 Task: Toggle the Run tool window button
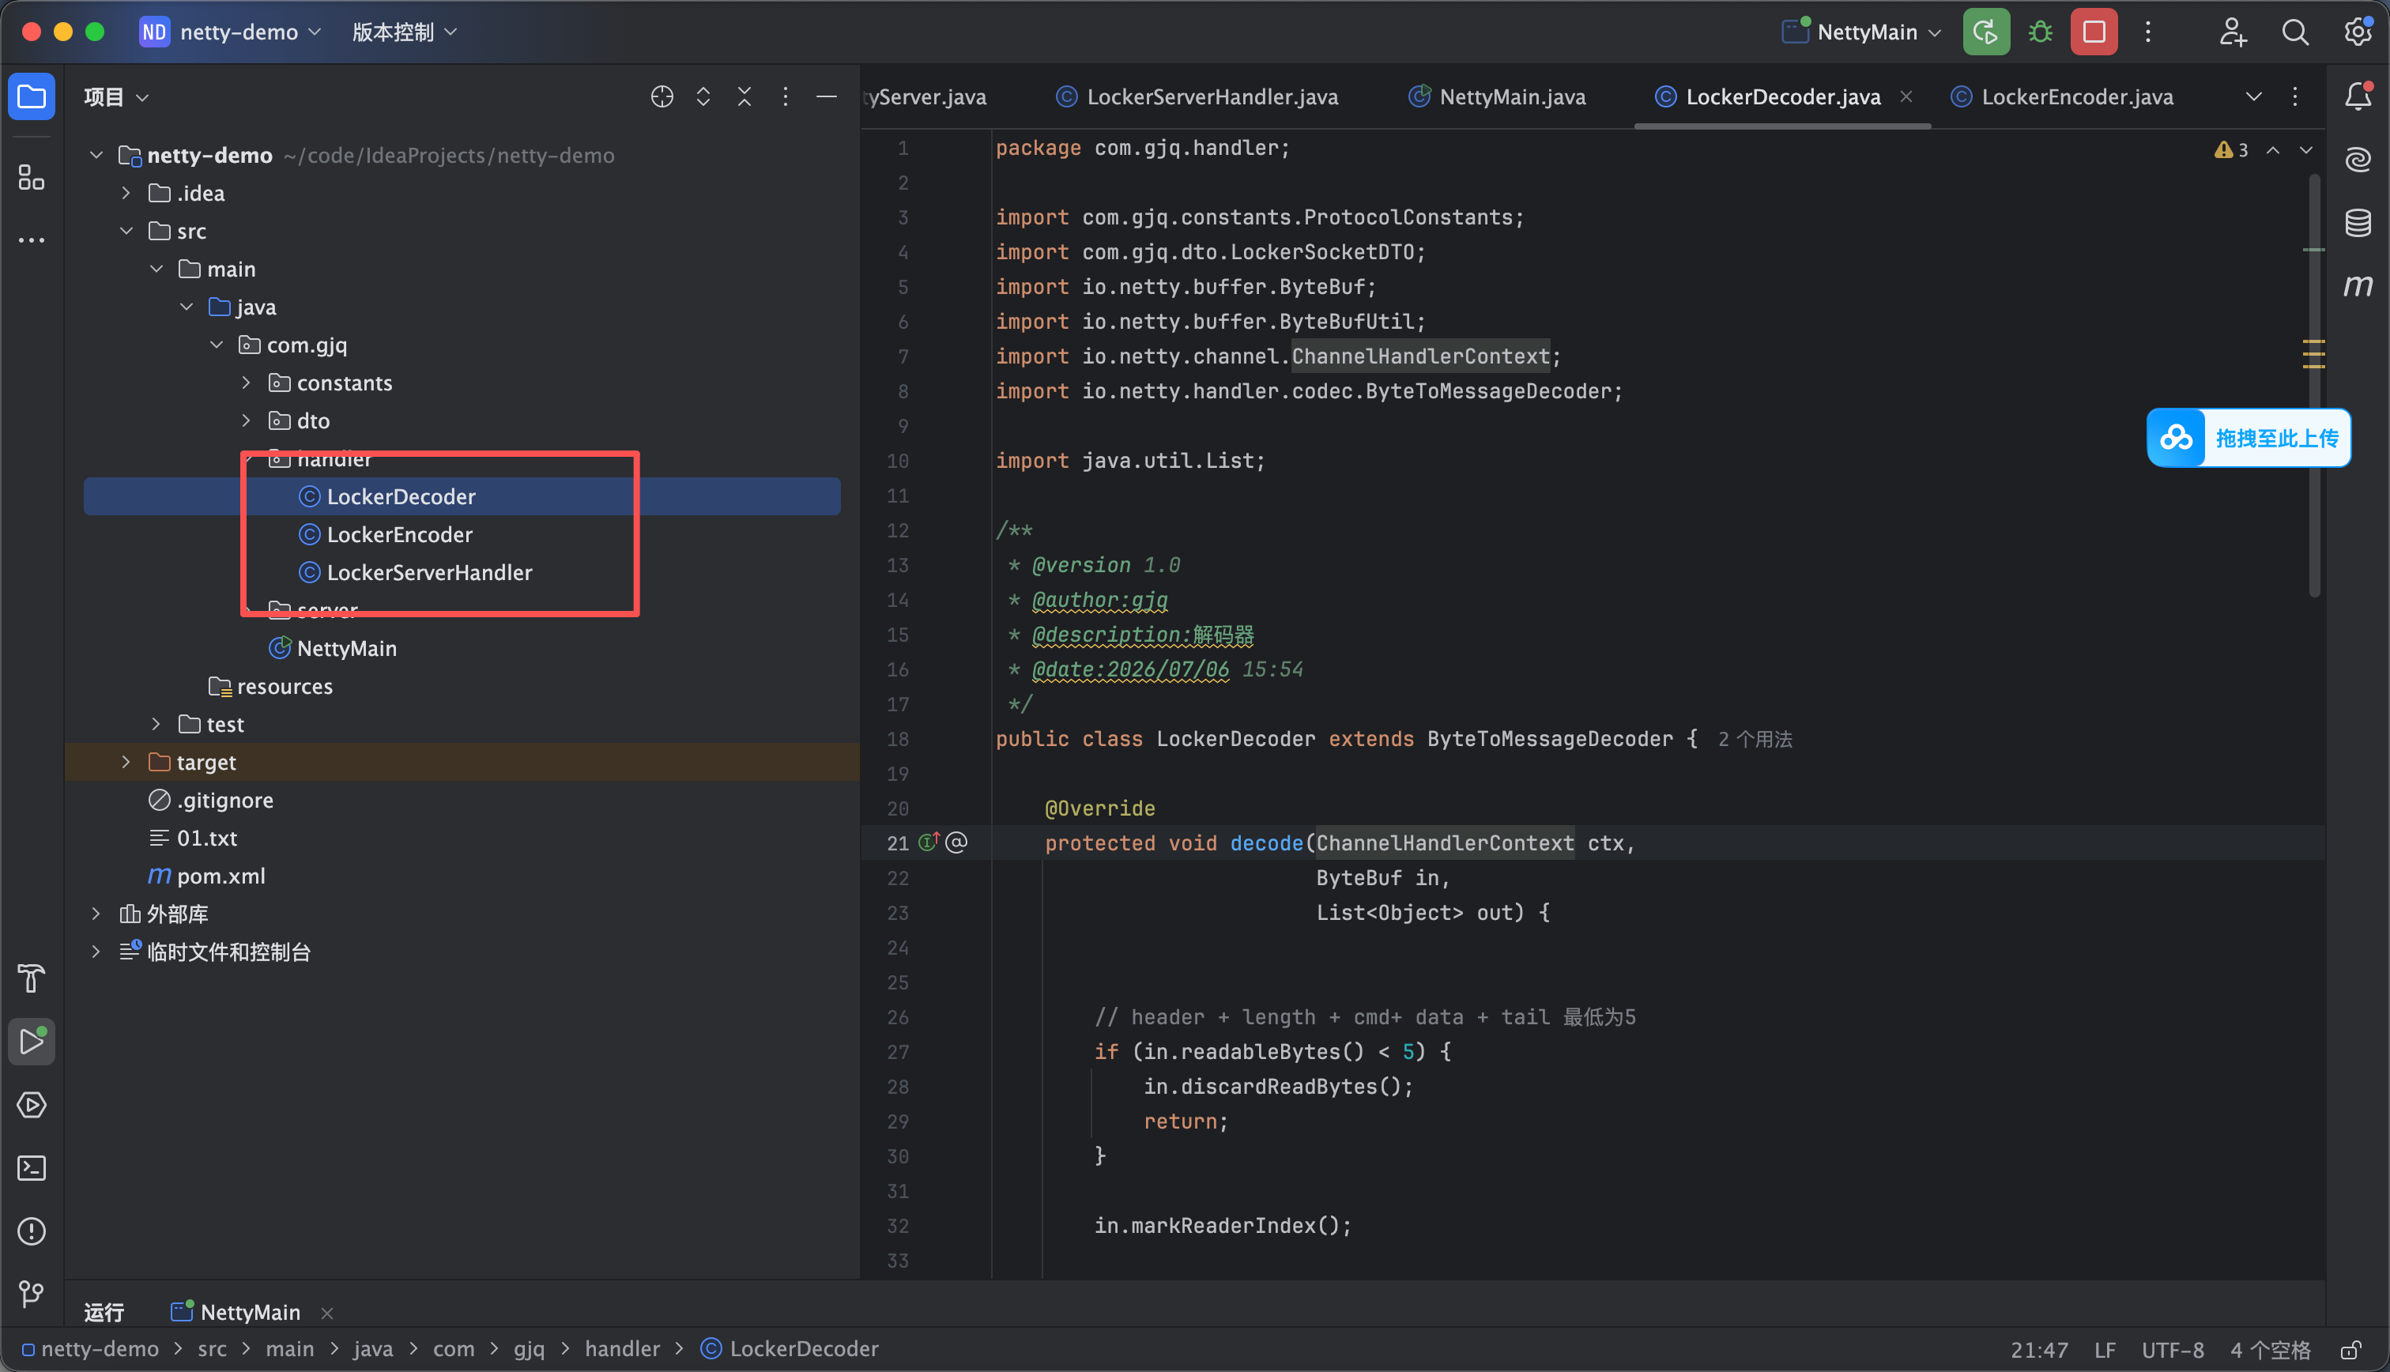[x=32, y=1042]
